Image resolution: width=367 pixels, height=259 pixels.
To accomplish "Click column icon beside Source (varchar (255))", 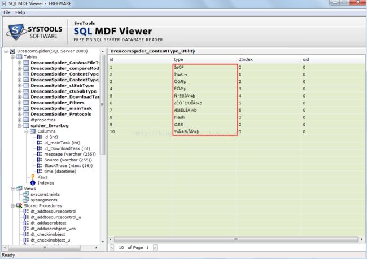I will click(40, 160).
